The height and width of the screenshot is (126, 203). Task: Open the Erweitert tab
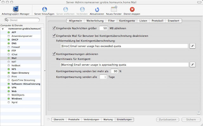pos(174,21)
